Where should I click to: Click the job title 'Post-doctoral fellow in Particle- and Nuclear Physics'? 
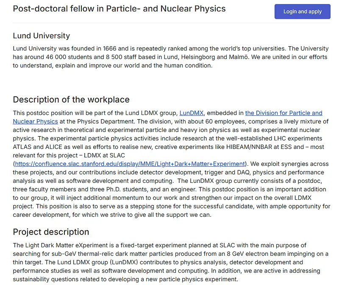(119, 8)
